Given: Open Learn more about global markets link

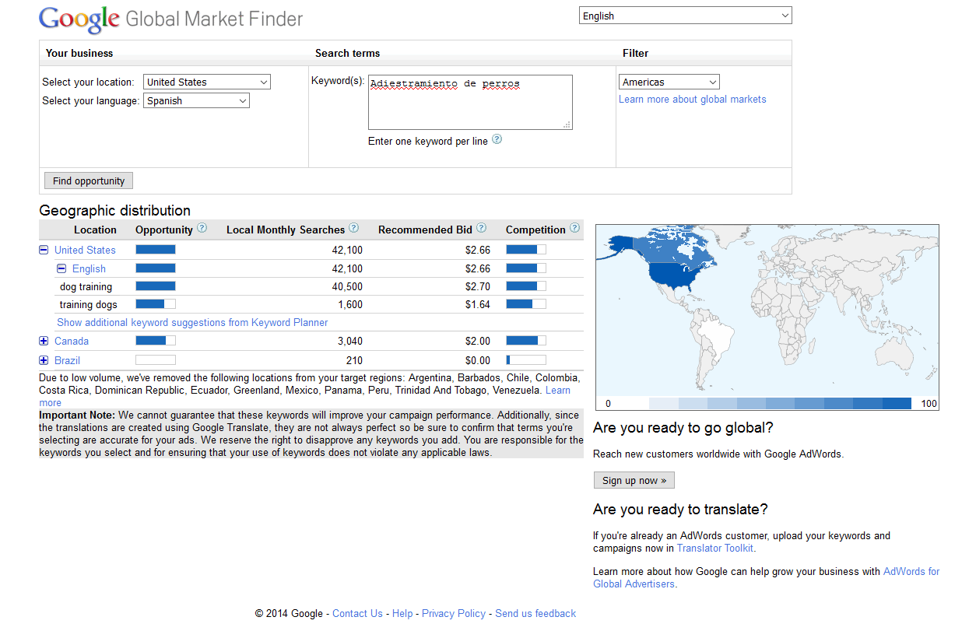Looking at the screenshot, I should 693,99.
